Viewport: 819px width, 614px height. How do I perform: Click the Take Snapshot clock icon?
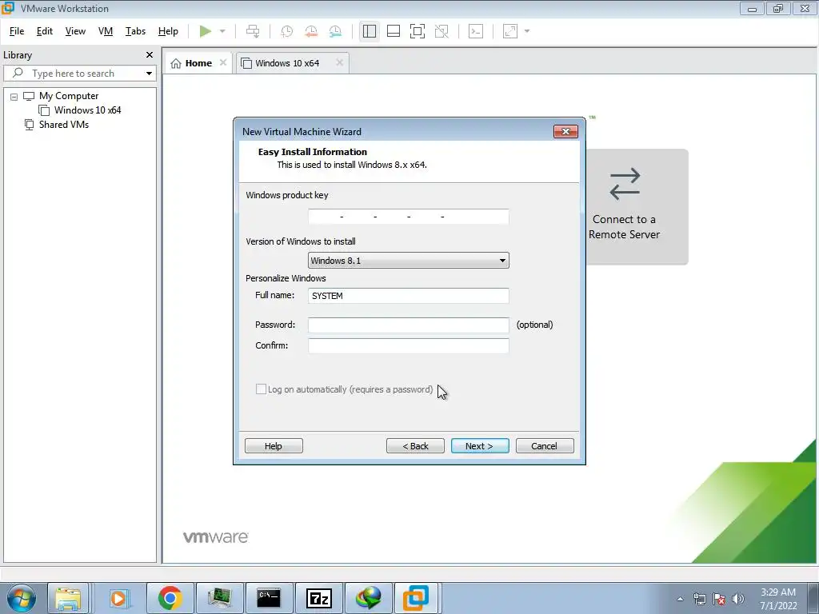coord(287,31)
